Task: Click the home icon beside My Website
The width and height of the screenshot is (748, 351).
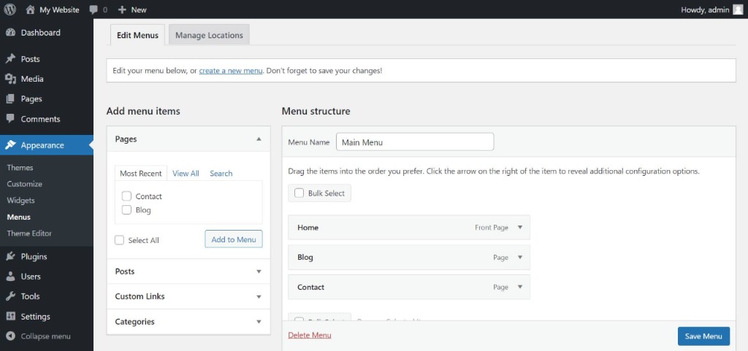Action: coord(30,9)
